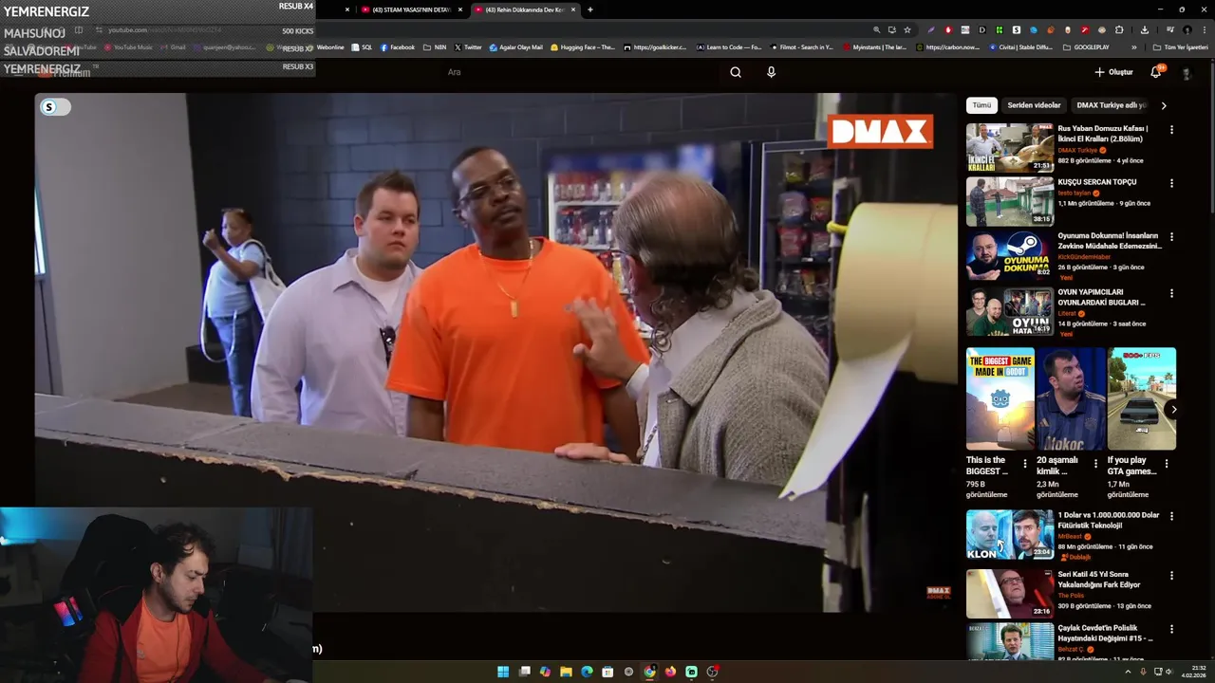Play Oyunuma Dokunma Steam thumbnail
The height and width of the screenshot is (683, 1215).
pyautogui.click(x=1010, y=255)
